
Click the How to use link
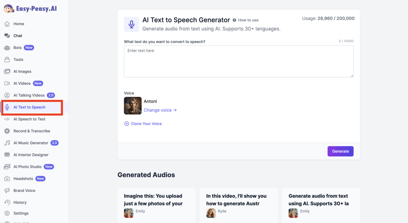coord(248,20)
